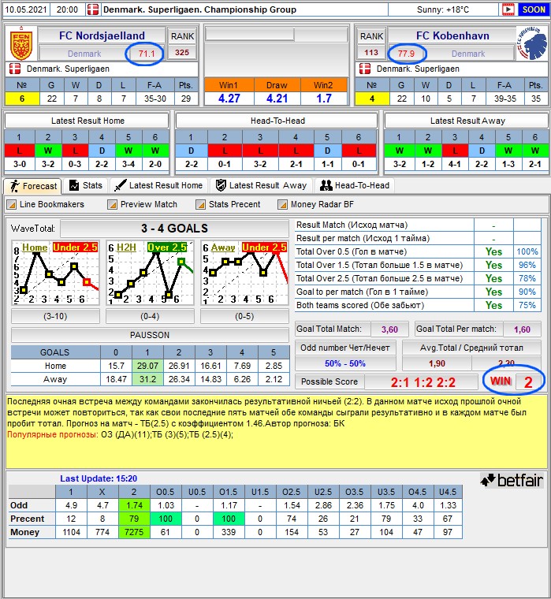Click the Home Under 2.5 wave chart
Viewport: 551px width, 599px height.
[55, 273]
